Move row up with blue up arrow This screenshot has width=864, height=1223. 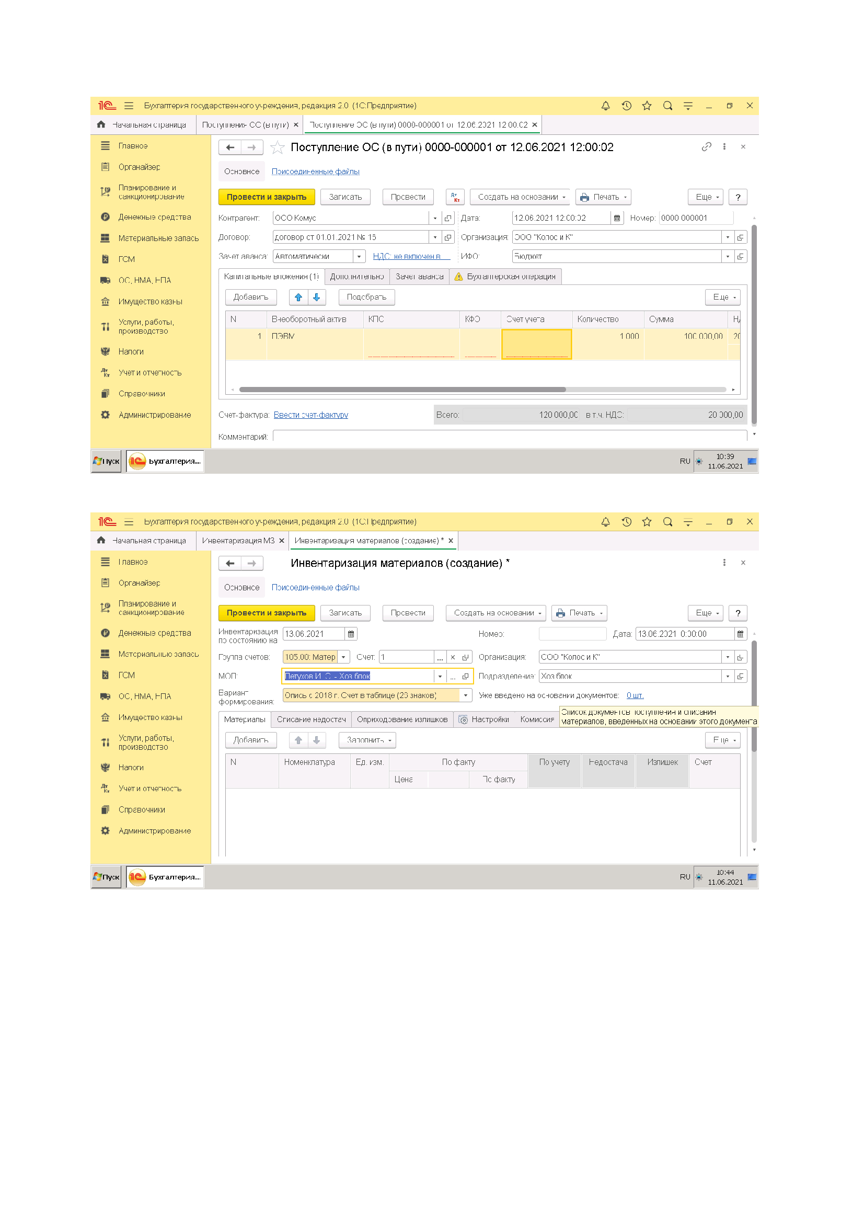click(x=298, y=297)
